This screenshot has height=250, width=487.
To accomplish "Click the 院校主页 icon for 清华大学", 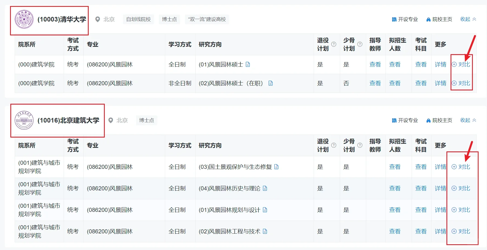I will (428, 19).
